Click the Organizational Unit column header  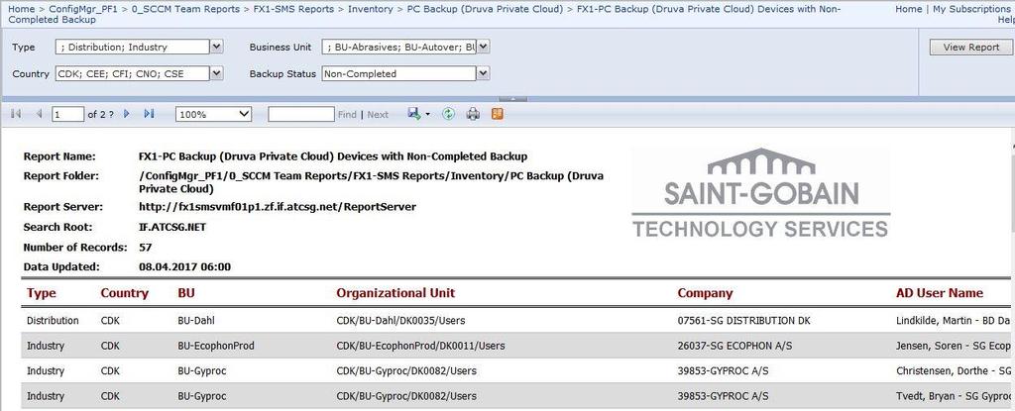pyautogui.click(x=395, y=293)
